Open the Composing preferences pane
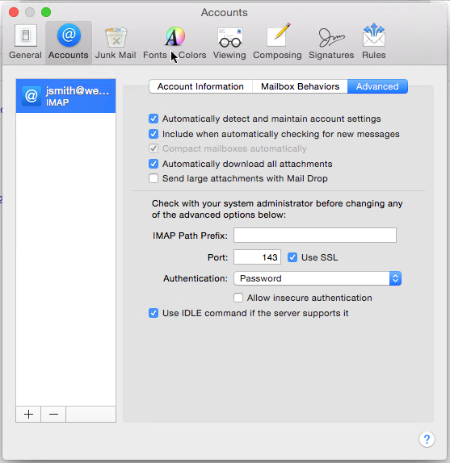Image resolution: width=450 pixels, height=463 pixels. click(x=277, y=42)
